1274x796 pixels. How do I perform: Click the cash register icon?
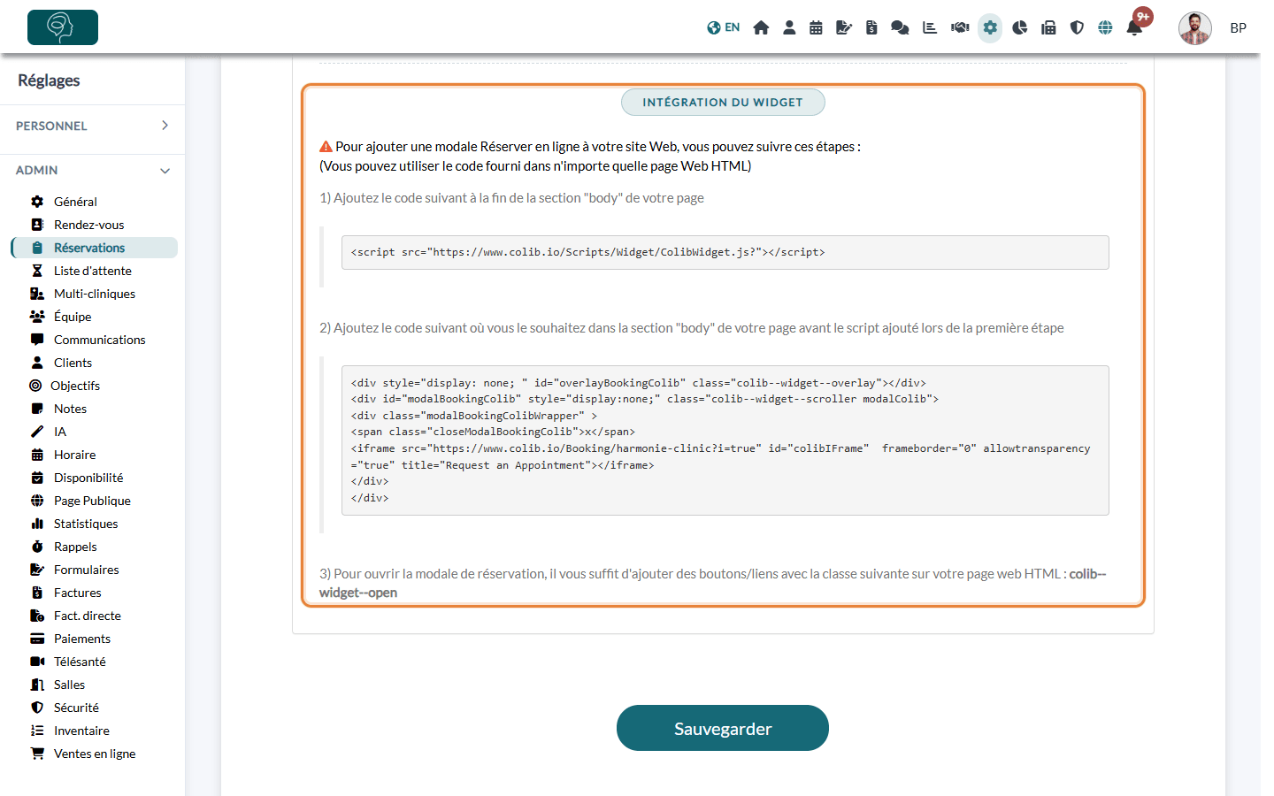tap(1048, 27)
